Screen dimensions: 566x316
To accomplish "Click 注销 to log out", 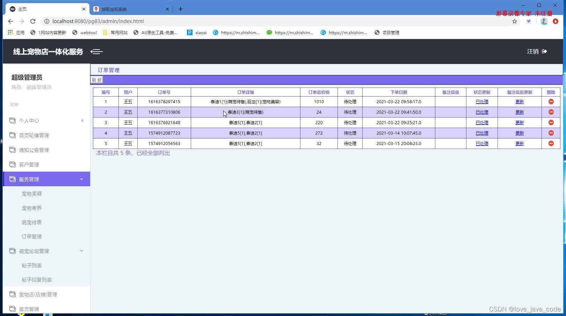I will tap(533, 51).
